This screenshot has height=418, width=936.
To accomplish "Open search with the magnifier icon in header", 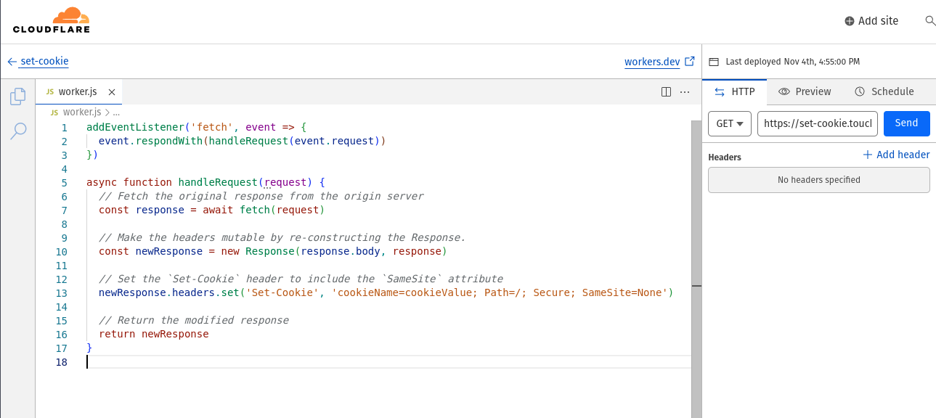I will pos(929,21).
